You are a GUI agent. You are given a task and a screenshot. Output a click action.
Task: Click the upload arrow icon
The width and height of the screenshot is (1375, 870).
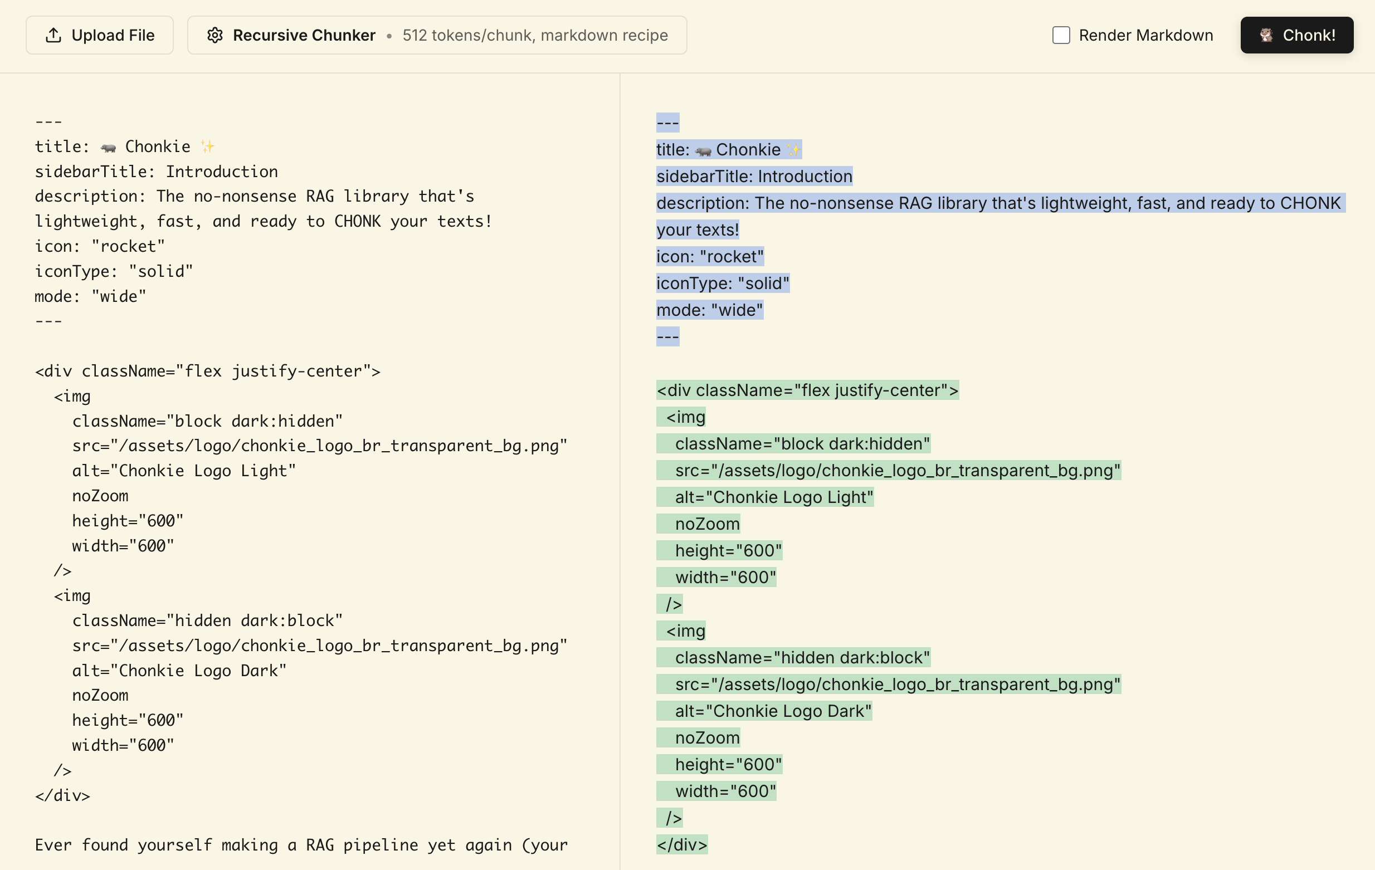pos(53,35)
